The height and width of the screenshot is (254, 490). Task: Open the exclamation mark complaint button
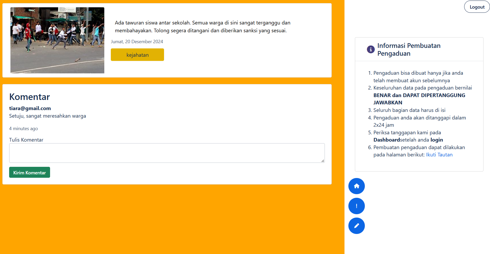click(x=356, y=206)
